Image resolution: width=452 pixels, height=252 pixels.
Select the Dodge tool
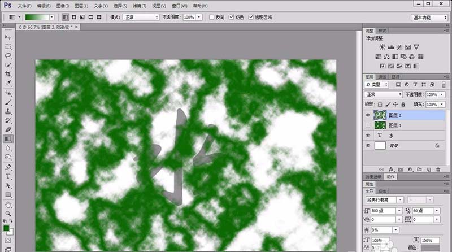8,158
